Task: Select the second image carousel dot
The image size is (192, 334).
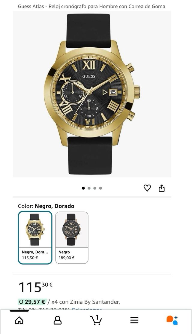Action: 89,188
